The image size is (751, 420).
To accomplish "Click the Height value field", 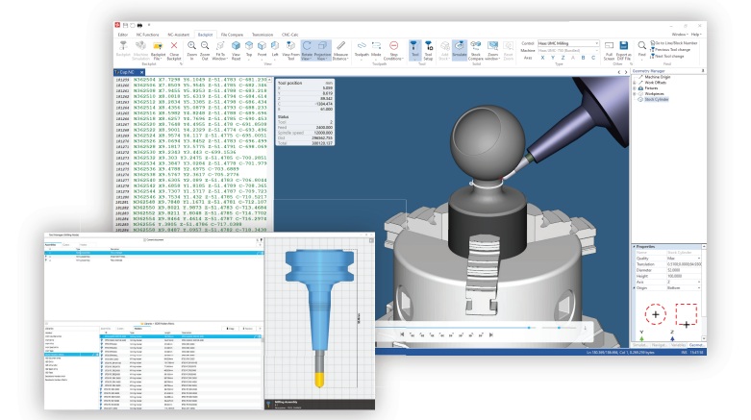I will coord(684,276).
